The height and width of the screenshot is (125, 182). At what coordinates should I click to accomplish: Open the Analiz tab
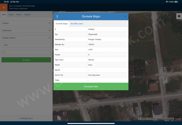(x=19, y=14)
